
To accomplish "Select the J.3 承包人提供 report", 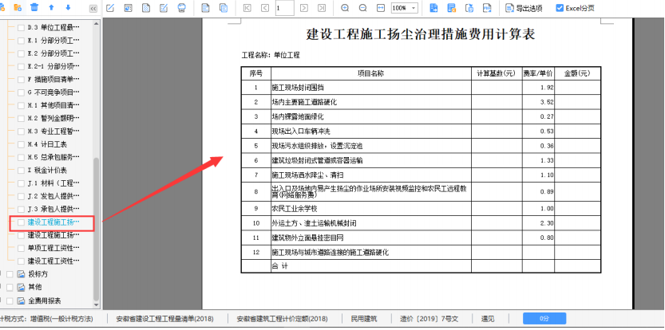I will point(53,209).
